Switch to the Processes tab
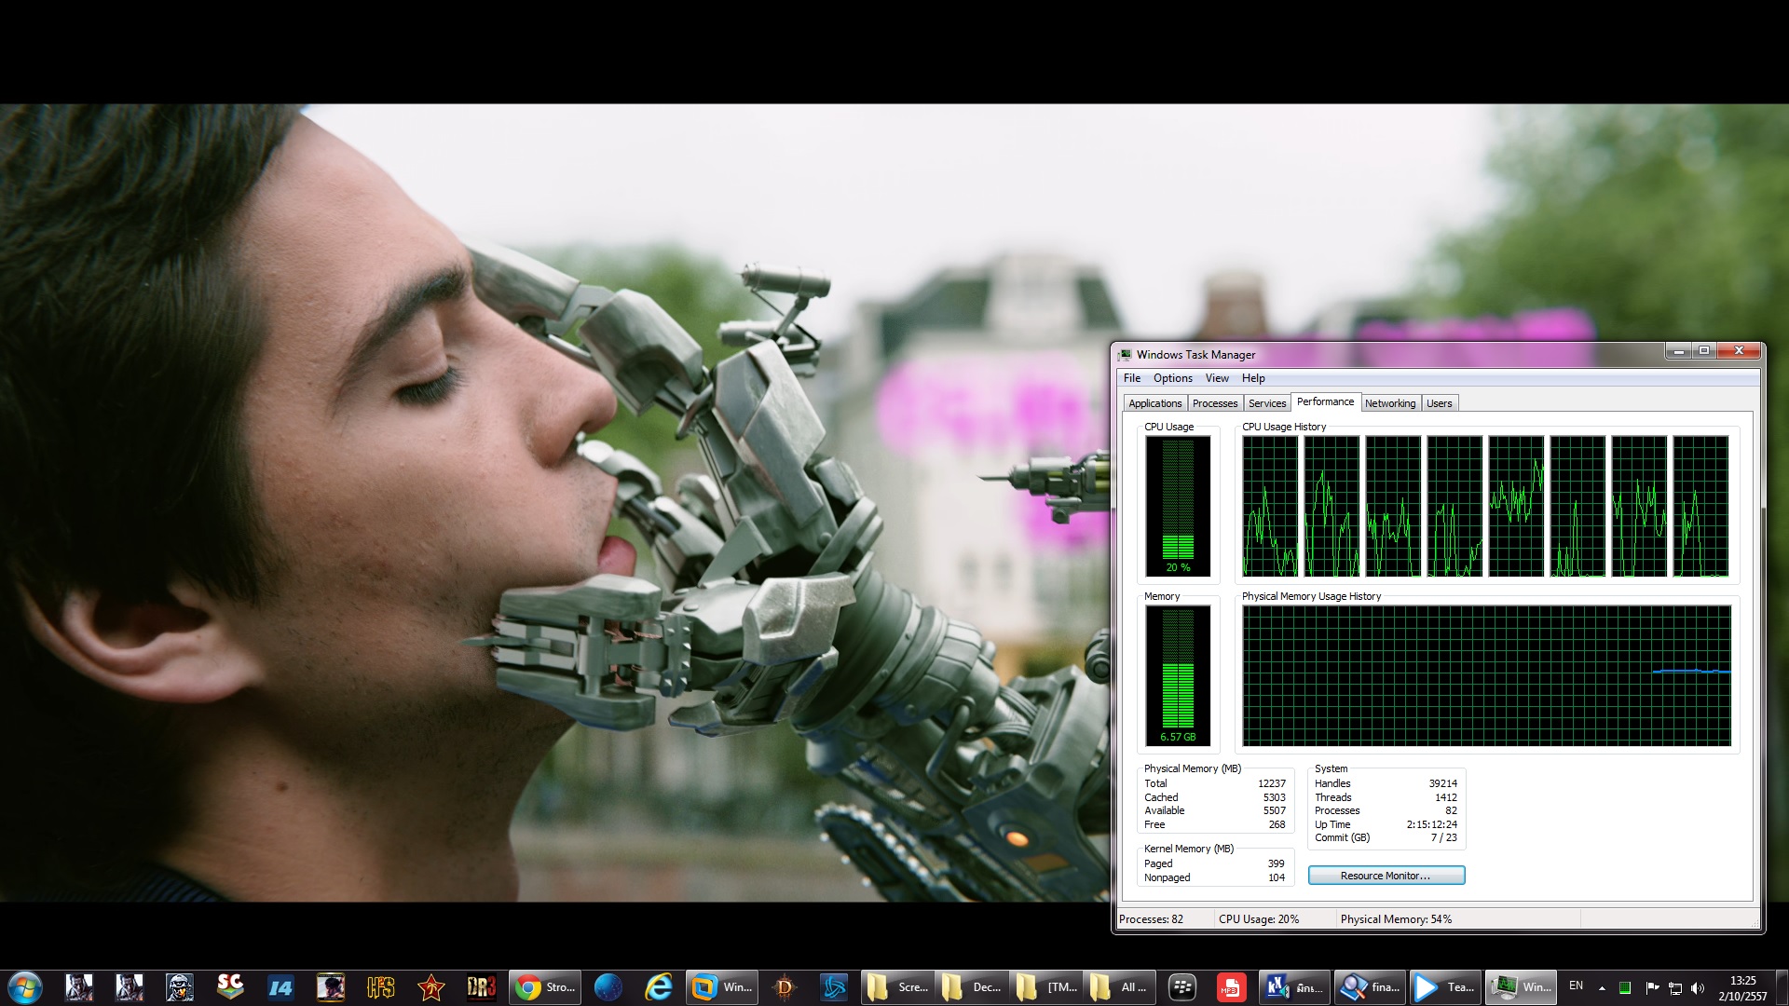The height and width of the screenshot is (1006, 1789). click(1214, 403)
